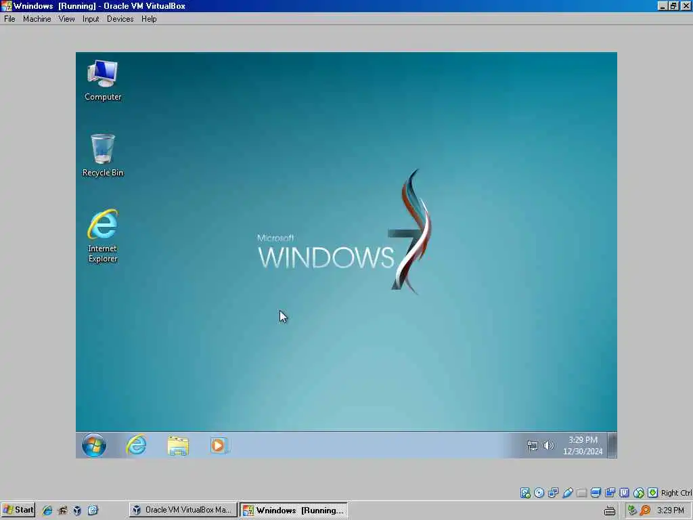The height and width of the screenshot is (520, 693).
Task: Select the Recycle Bin desktop icon
Action: [x=103, y=155]
